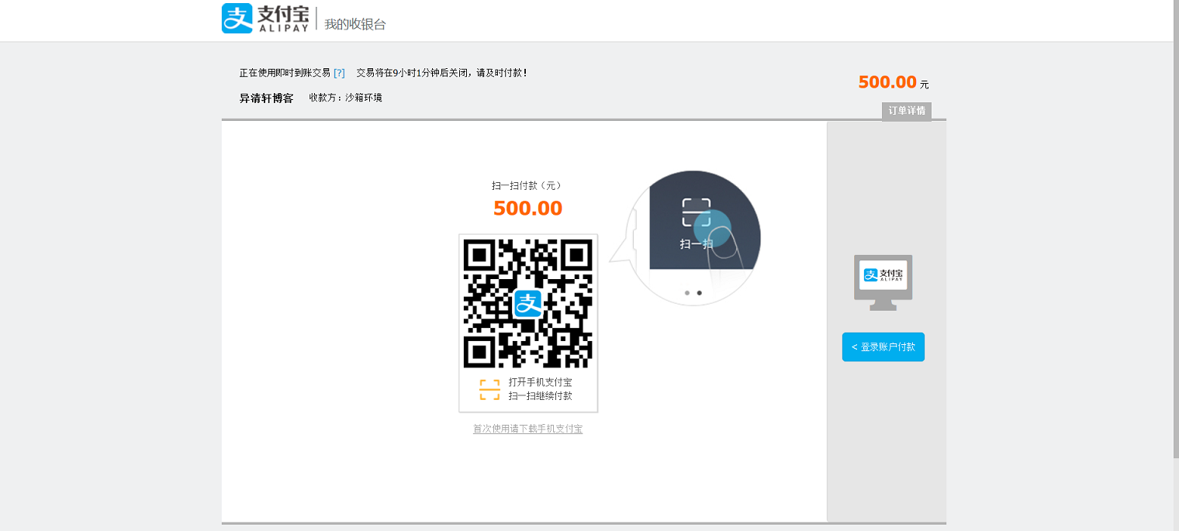Viewport: 1179px width, 531px height.
Task: Click the orange 500.00 amount above the QR code
Action: click(x=527, y=209)
